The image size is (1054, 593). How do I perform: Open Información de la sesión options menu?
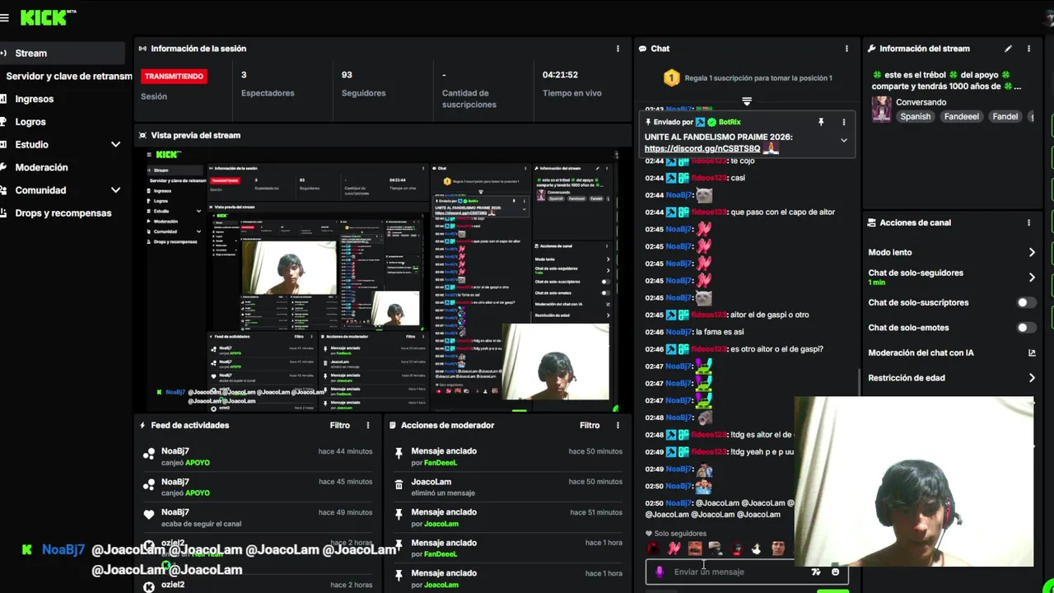click(x=618, y=49)
